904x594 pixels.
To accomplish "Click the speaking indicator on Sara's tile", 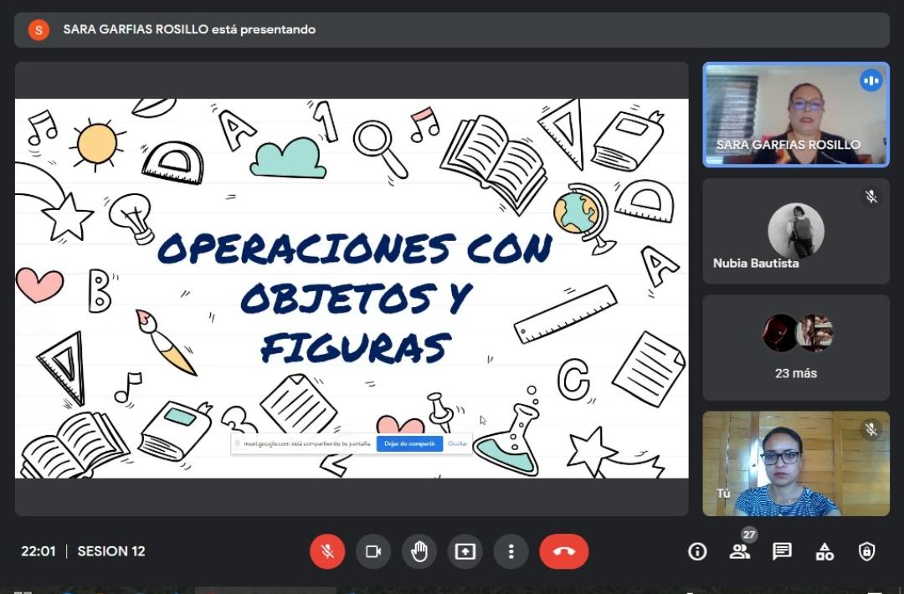I will (x=871, y=80).
